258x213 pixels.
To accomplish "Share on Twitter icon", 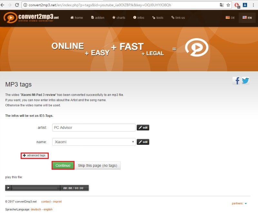I will click(x=245, y=81).
